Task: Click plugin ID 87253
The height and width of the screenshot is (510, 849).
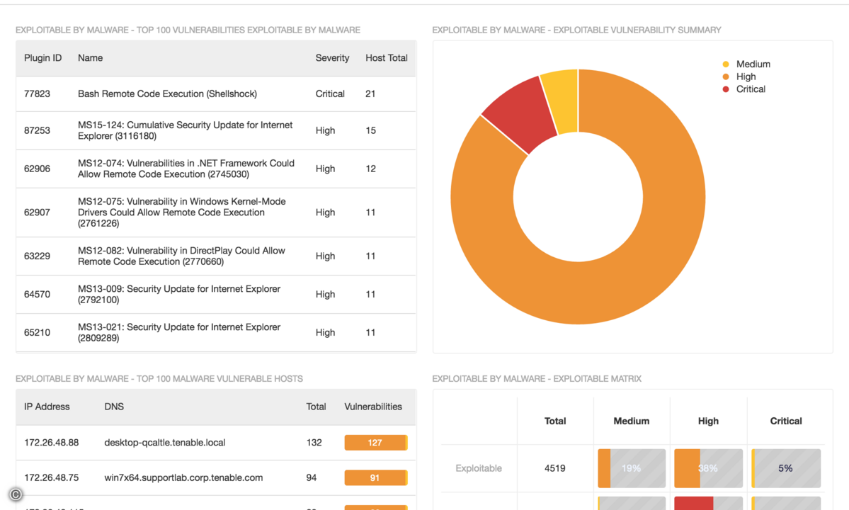Action: pyautogui.click(x=37, y=130)
